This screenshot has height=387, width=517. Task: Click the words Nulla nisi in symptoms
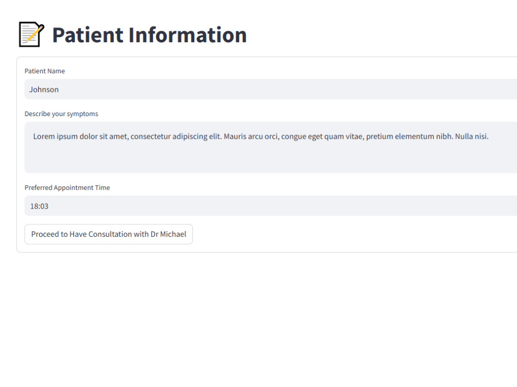472,136
